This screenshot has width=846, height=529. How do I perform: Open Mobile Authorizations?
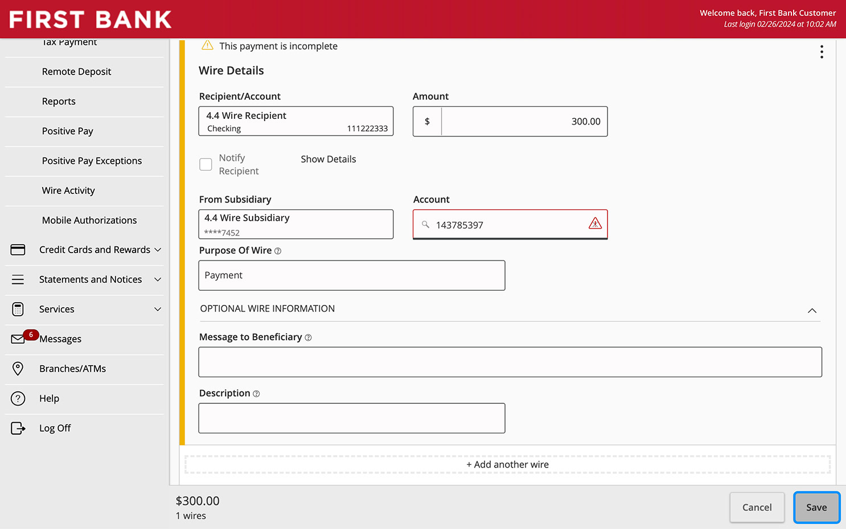[89, 220]
